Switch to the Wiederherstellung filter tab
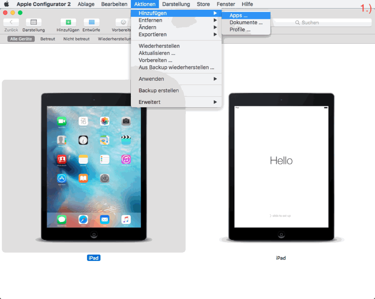Viewport: 375px width, 299px height. (114, 39)
